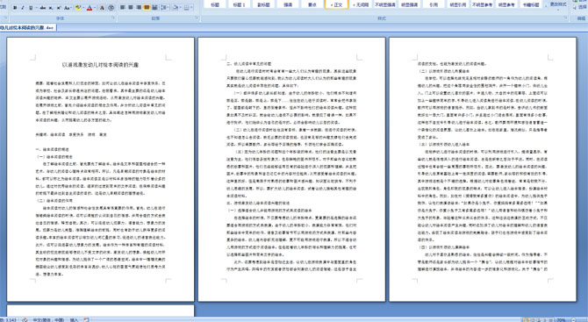The image size is (588, 322).
Task: Switch to the document tab 幼儿对绘本阅读的兴趣
Action: (x=28, y=27)
